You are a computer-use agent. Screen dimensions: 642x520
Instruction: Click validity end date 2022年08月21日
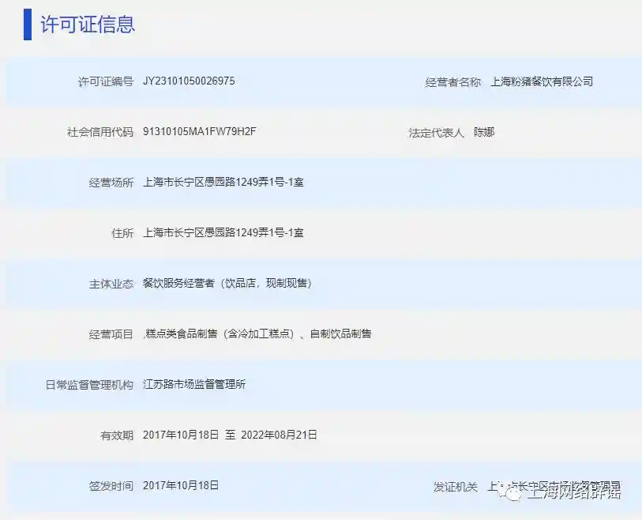(x=280, y=435)
